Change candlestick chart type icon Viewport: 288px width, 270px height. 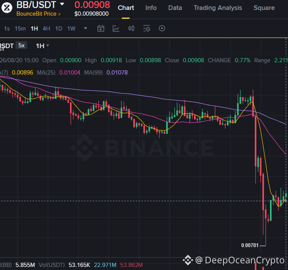coord(131,29)
